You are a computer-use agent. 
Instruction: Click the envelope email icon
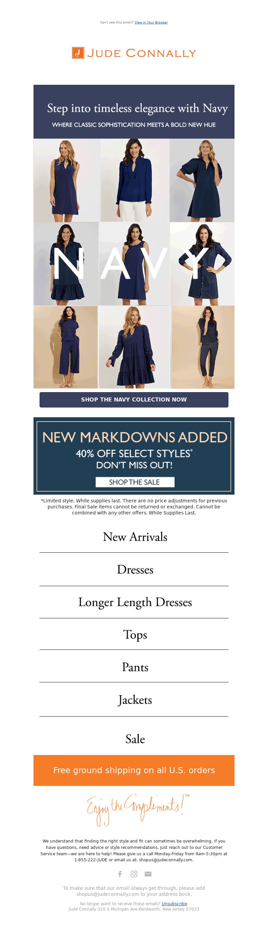(x=148, y=874)
